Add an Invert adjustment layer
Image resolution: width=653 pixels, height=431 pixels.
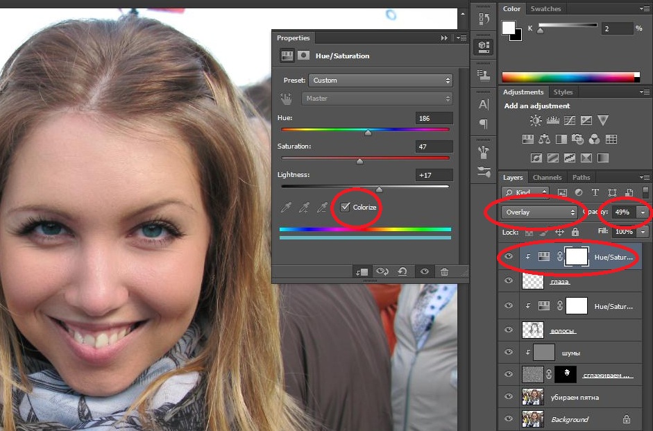536,158
